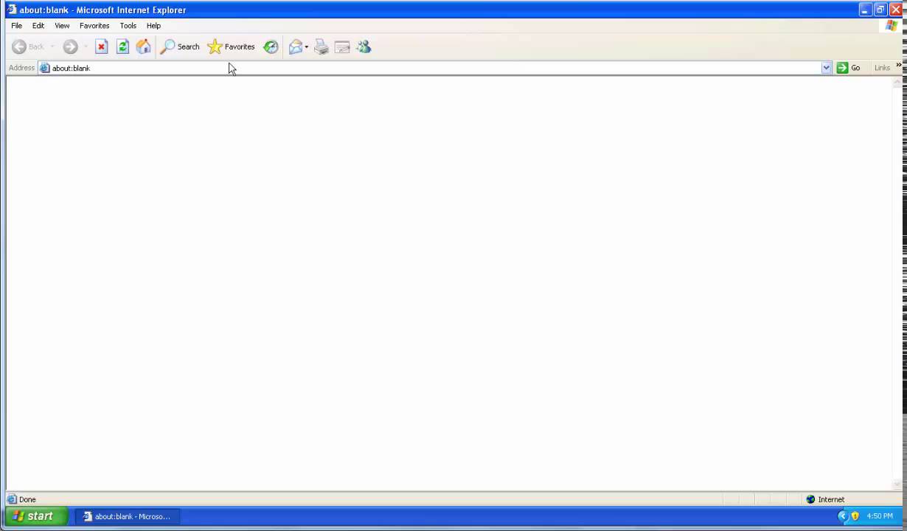This screenshot has width=907, height=531.
Task: Expand the Forward button history dropdown arrow
Action: click(x=86, y=46)
